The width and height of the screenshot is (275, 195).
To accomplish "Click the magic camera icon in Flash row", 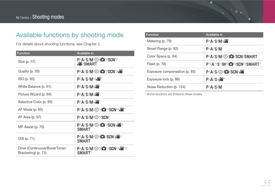I will [231, 64].
